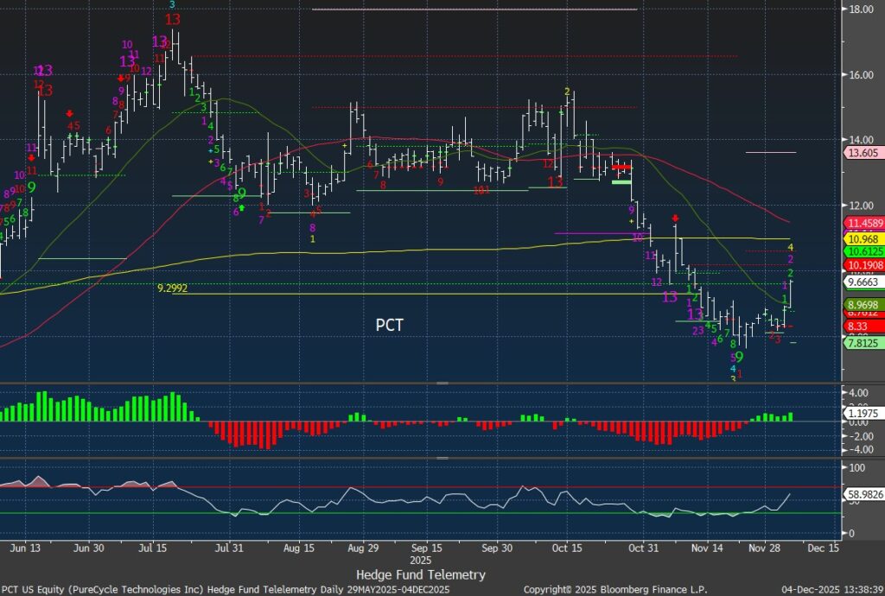This screenshot has width=885, height=596.
Task: Click the green up arrow near Jul 31
Action: [242, 207]
